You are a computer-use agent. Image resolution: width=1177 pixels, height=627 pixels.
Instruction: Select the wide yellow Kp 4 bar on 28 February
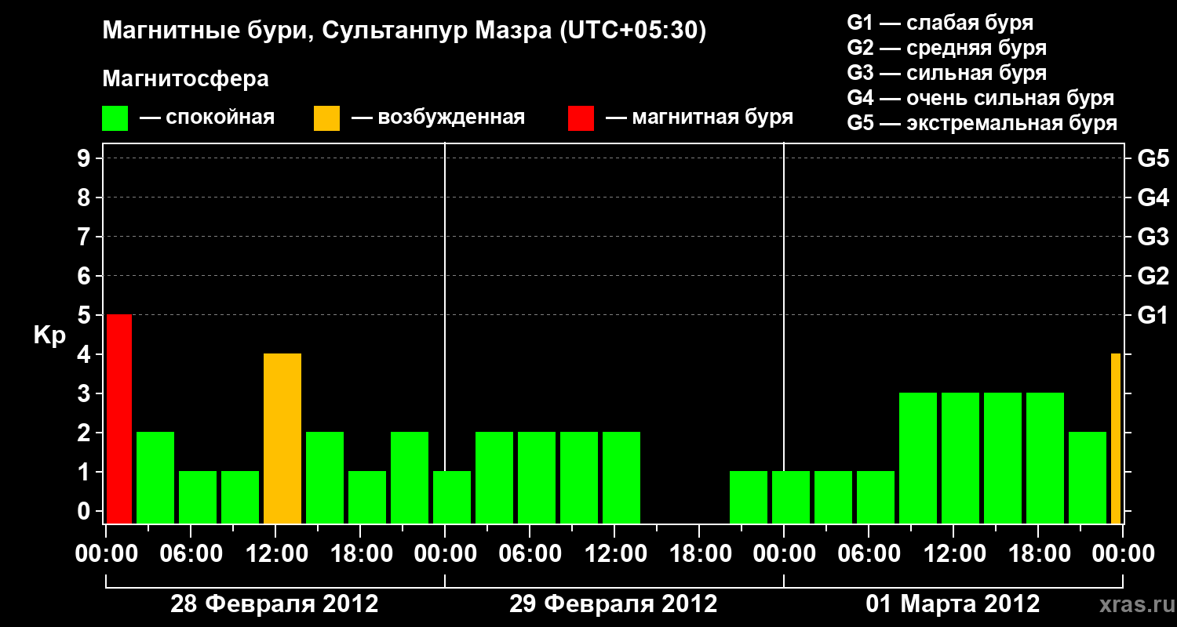282,439
